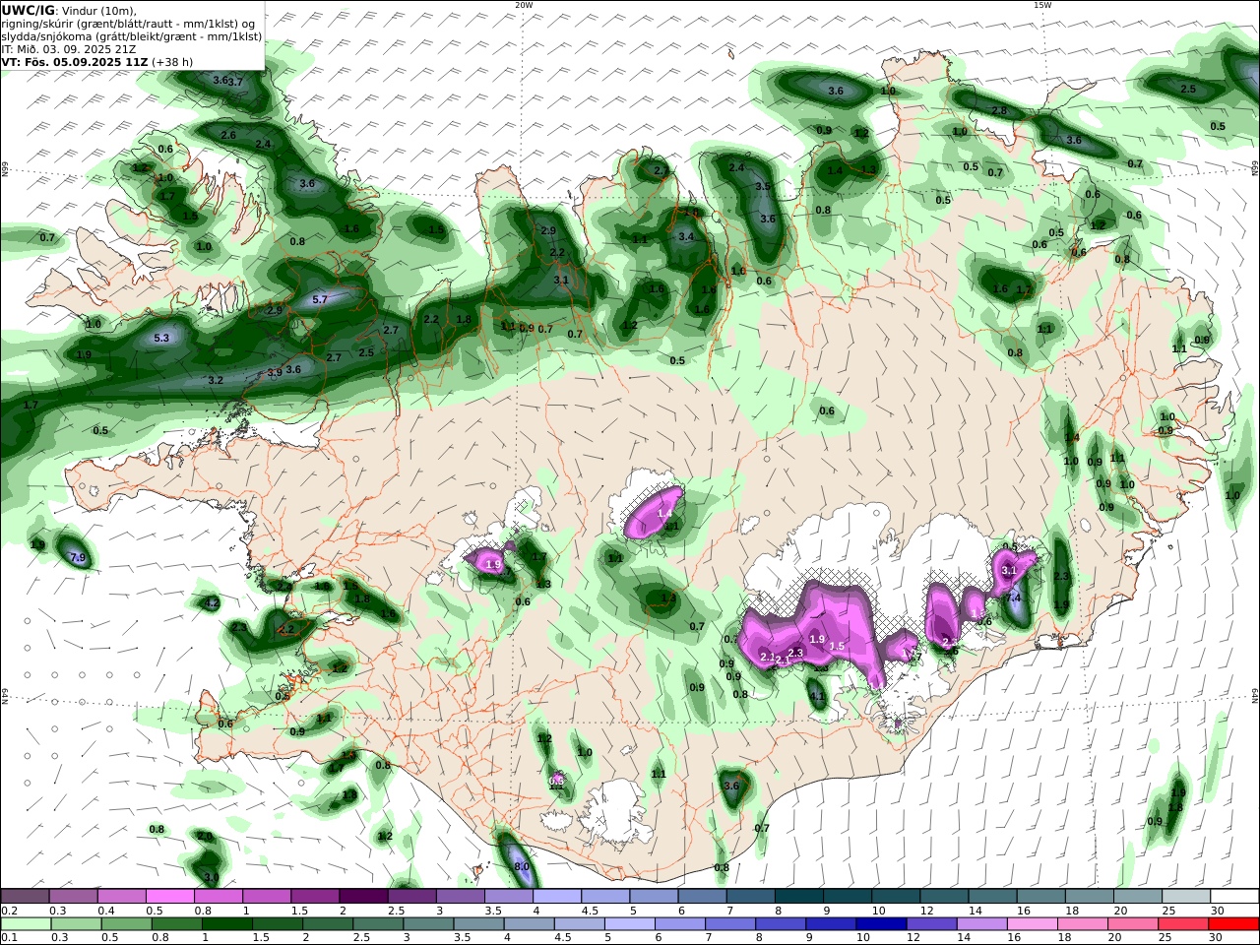Click the 3.2 rain value in the western band

(216, 380)
